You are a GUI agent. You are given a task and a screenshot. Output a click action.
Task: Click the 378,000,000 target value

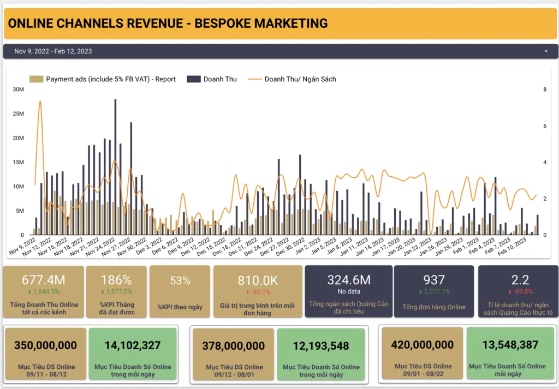pos(234,346)
